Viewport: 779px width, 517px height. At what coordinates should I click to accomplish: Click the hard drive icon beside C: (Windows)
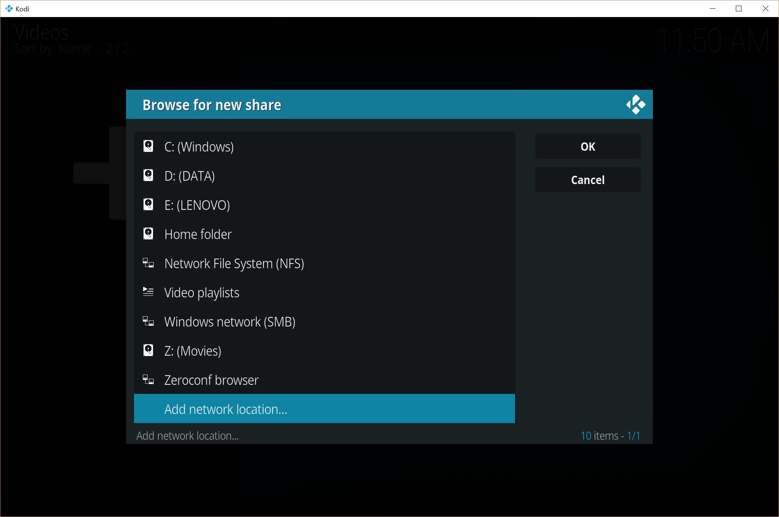point(148,146)
